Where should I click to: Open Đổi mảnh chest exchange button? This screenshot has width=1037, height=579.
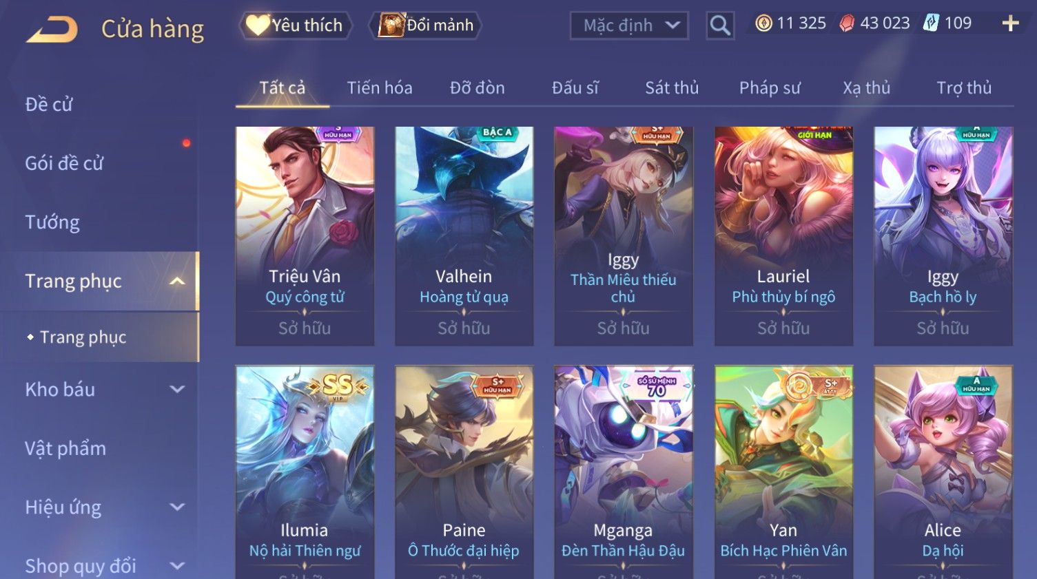click(x=425, y=25)
